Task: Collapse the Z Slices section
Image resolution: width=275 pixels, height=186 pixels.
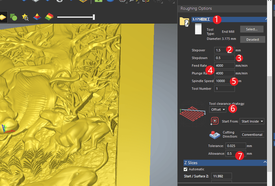Action: point(265,162)
